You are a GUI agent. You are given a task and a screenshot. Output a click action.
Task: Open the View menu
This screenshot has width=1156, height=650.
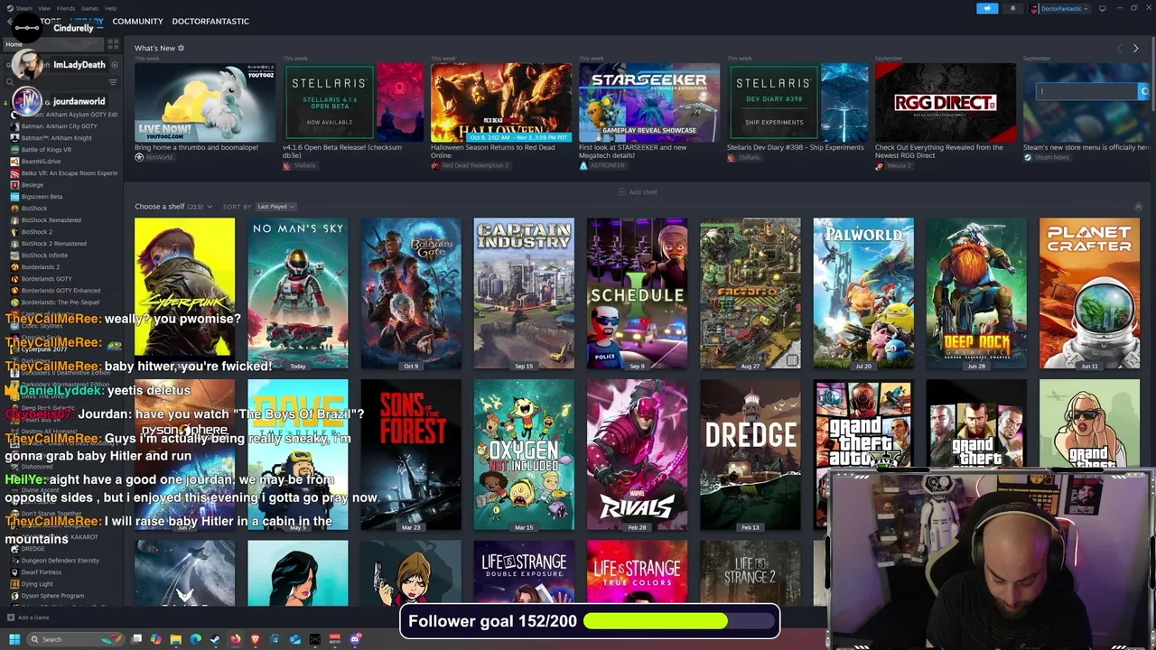coord(44,8)
